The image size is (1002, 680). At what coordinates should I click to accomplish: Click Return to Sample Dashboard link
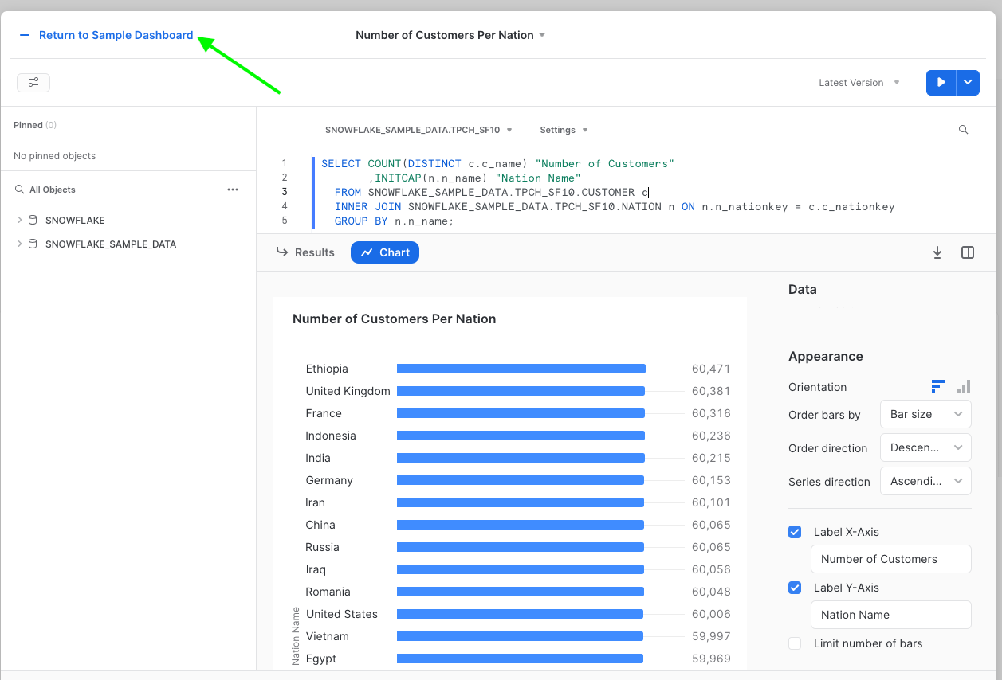click(x=116, y=35)
